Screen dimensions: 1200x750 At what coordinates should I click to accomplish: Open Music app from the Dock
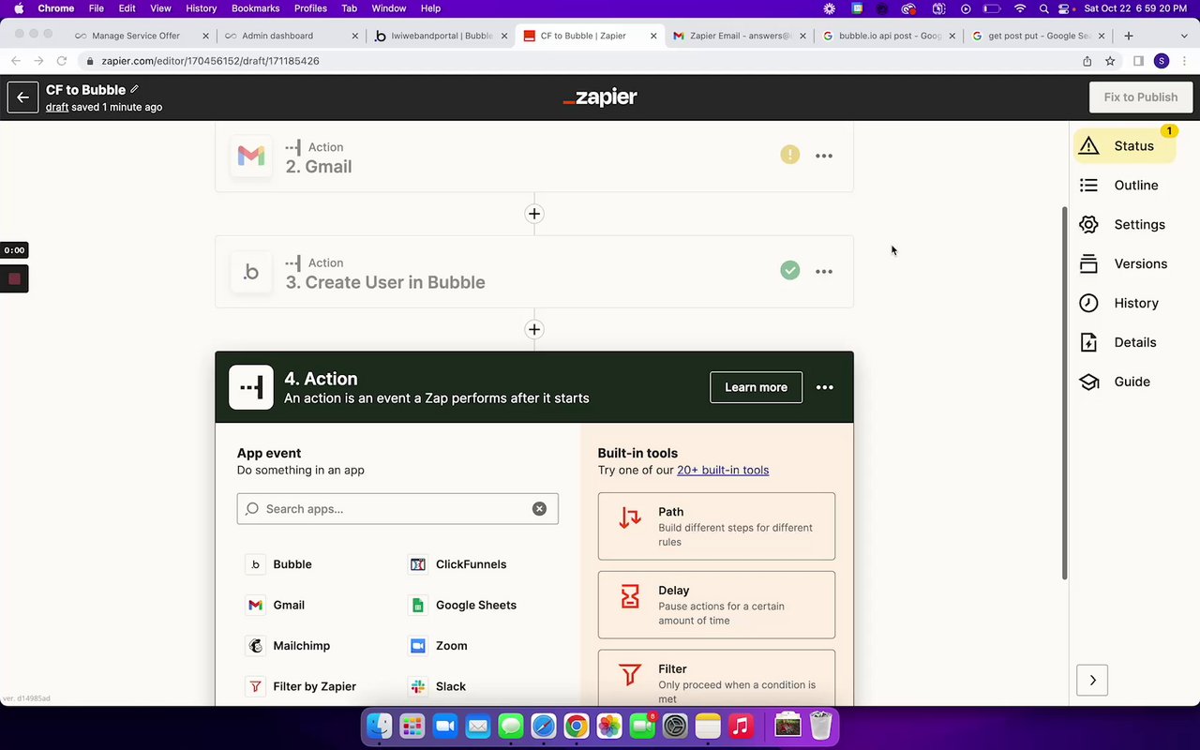tap(741, 726)
